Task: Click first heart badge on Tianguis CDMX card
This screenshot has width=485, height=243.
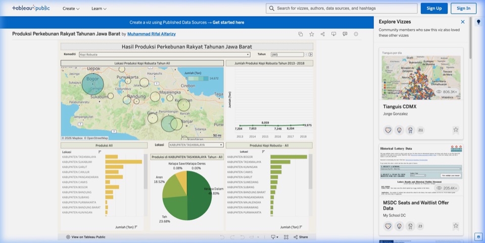Action: tap(388, 130)
